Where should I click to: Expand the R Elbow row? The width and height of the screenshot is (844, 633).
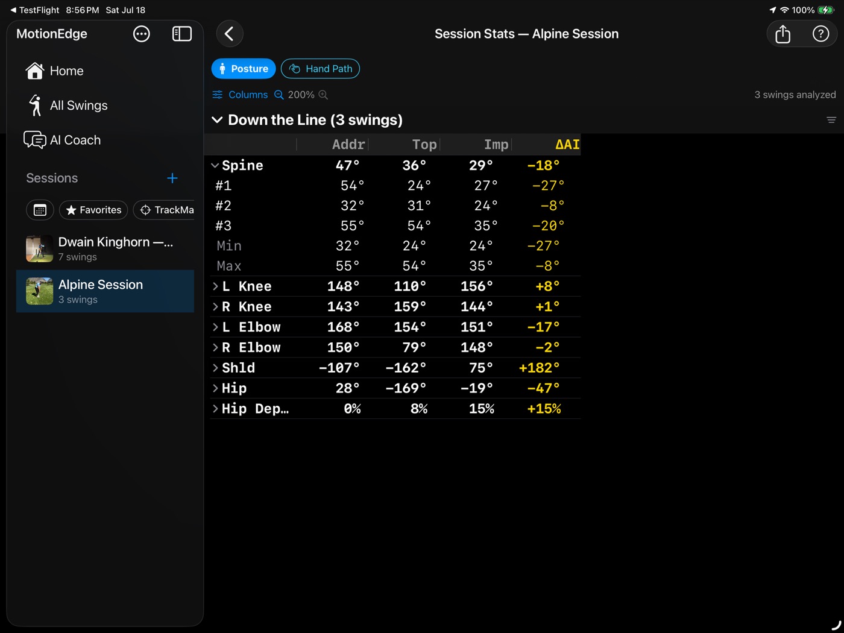(x=215, y=348)
